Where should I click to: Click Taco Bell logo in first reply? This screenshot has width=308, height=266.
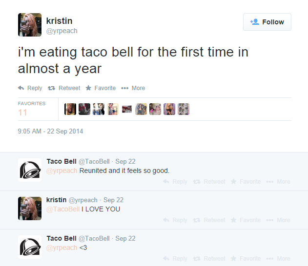point(30,170)
